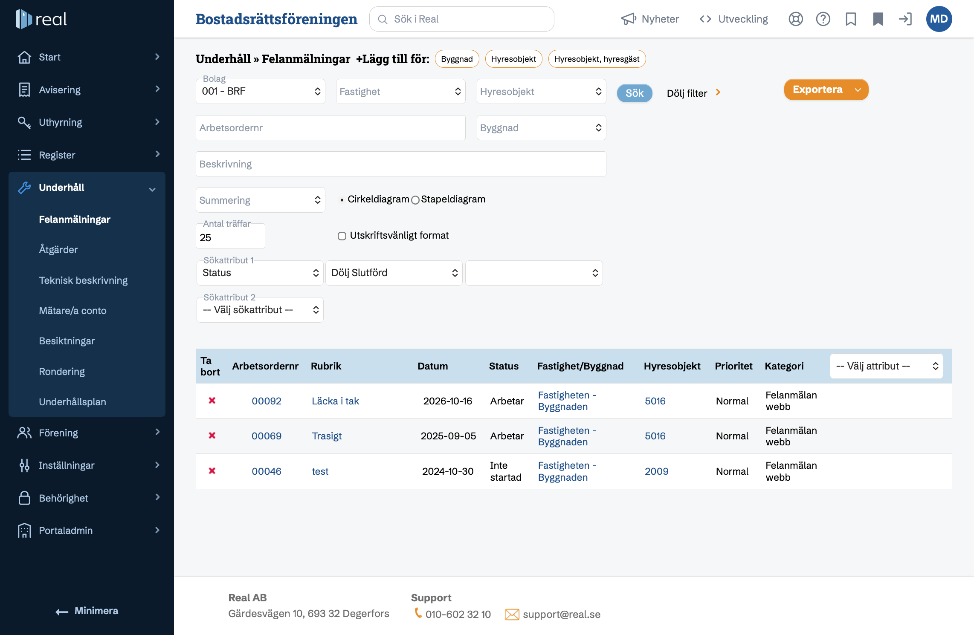974x635 pixels.
Task: Click the filled bookmark icon
Action: (878, 19)
